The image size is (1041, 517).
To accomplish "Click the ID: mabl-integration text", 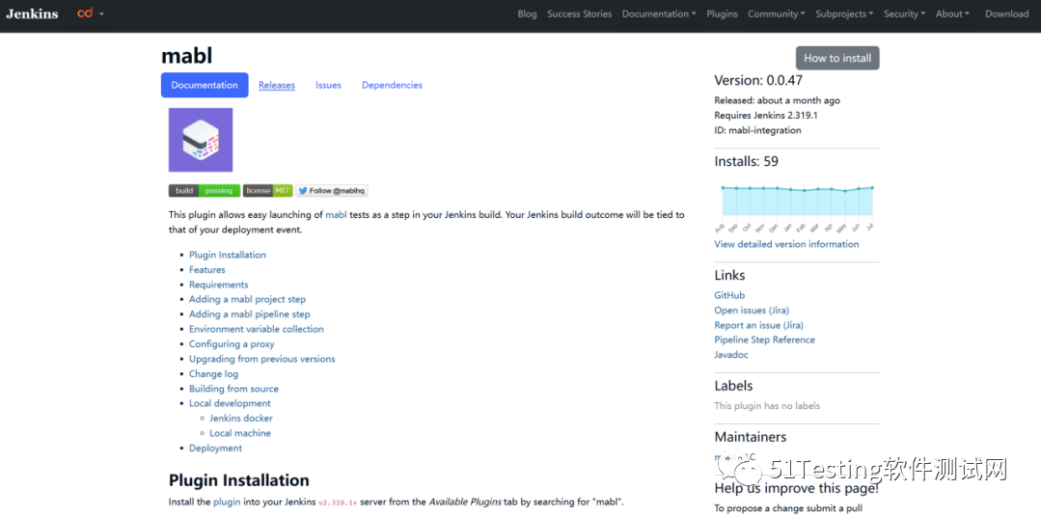I will [x=757, y=131].
